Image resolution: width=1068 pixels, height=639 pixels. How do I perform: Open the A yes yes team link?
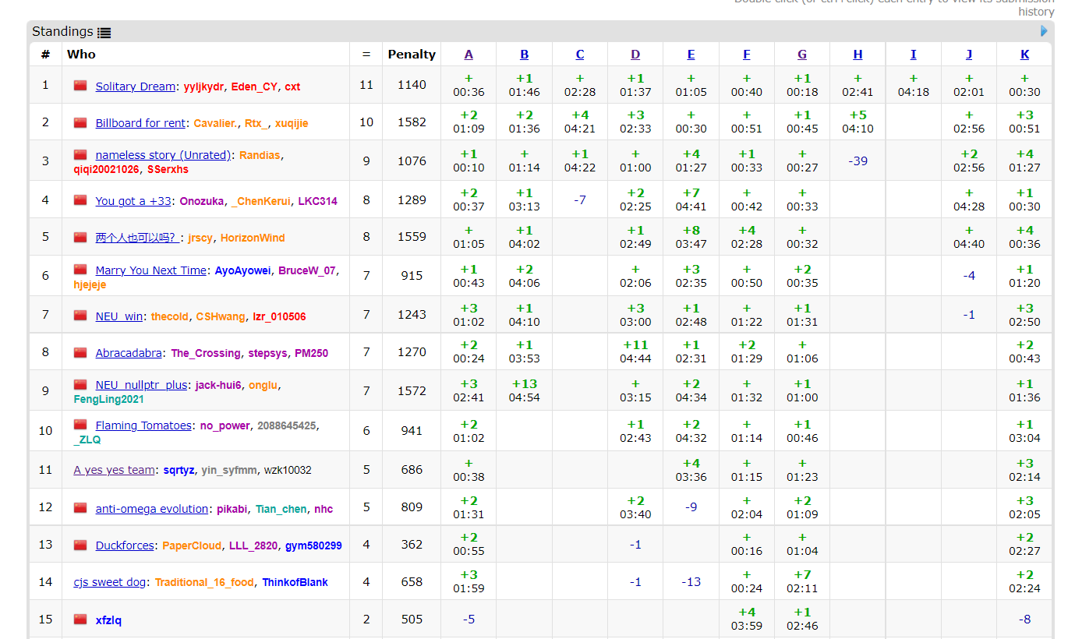coord(114,470)
